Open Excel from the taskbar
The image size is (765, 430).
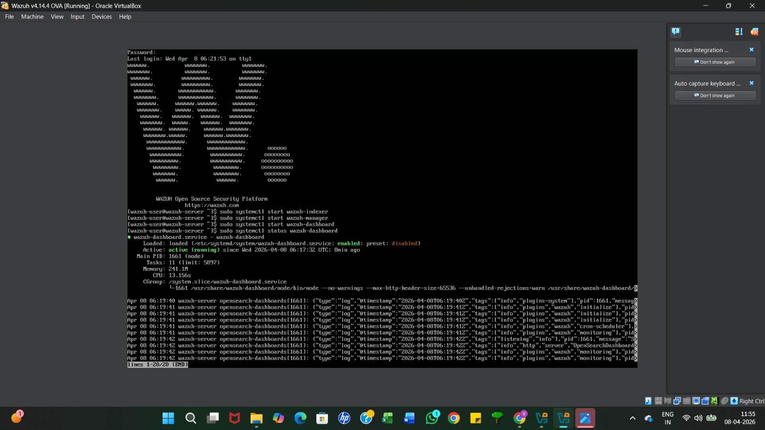(387, 419)
